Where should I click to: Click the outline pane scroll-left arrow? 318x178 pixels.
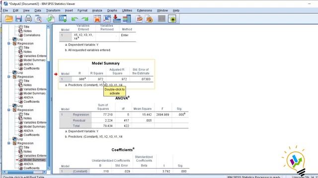[x=4, y=172]
